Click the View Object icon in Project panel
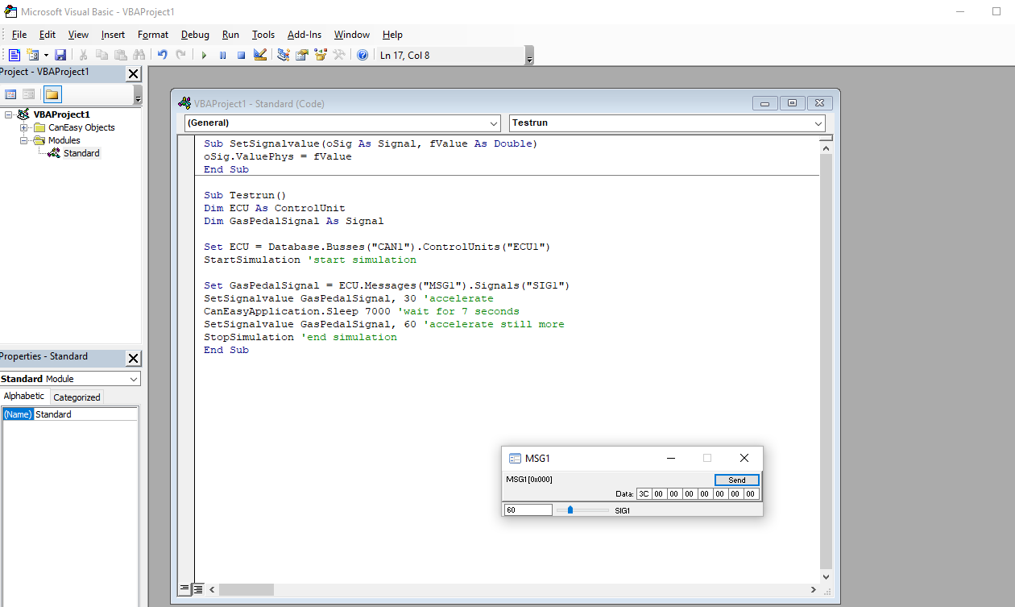The image size is (1015, 607). click(28, 94)
